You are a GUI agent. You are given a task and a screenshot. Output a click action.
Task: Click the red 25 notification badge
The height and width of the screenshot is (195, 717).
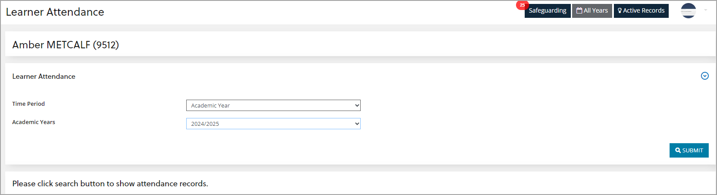coord(522,5)
